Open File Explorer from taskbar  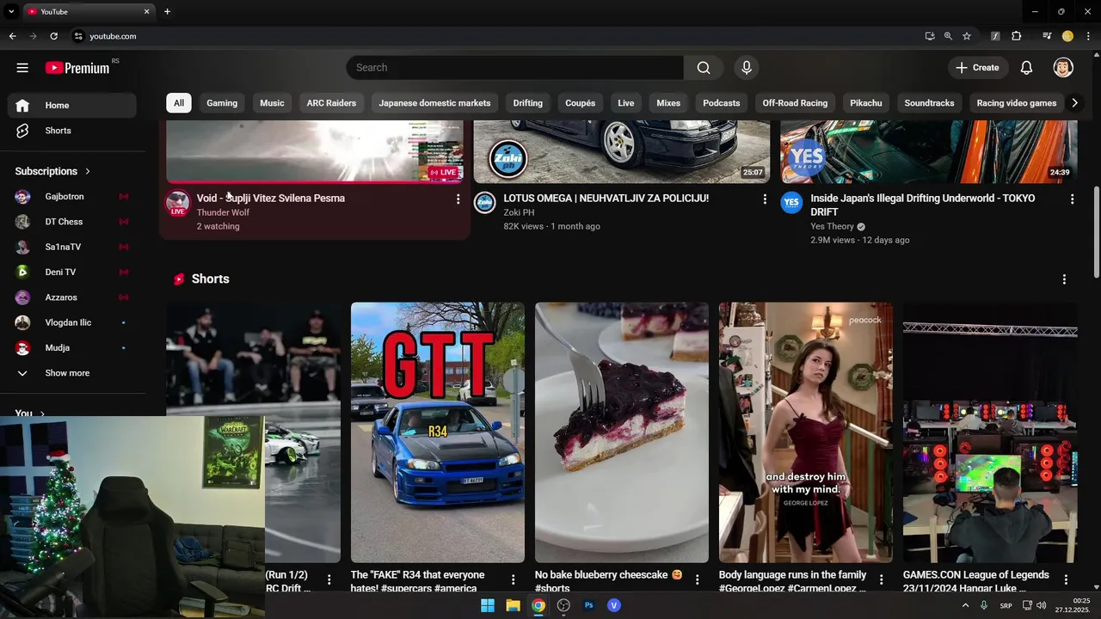click(513, 605)
